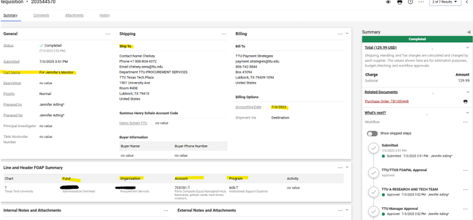
Task: Click the eye view icon in the header
Action: tap(389, 2)
